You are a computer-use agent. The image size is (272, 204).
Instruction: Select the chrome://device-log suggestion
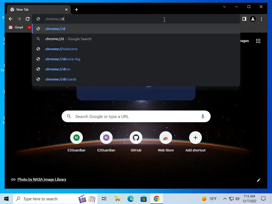pos(136,59)
